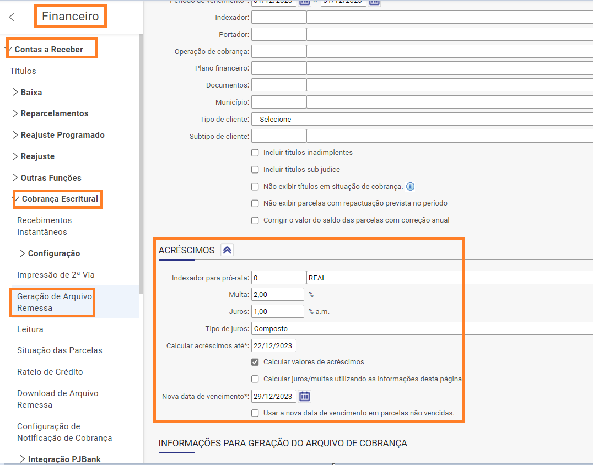
Task: Check Usar a nova data de vencimento
Action: click(255, 413)
